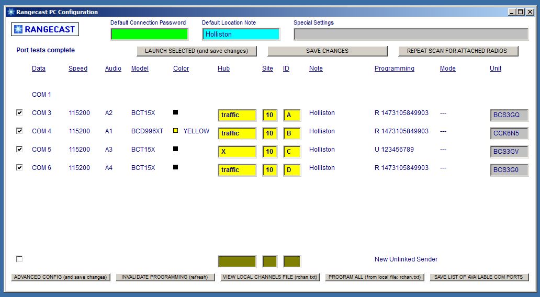This screenshot has height=297, width=540.
Task: Click the Hub field for COM 3
Action: 237,115
